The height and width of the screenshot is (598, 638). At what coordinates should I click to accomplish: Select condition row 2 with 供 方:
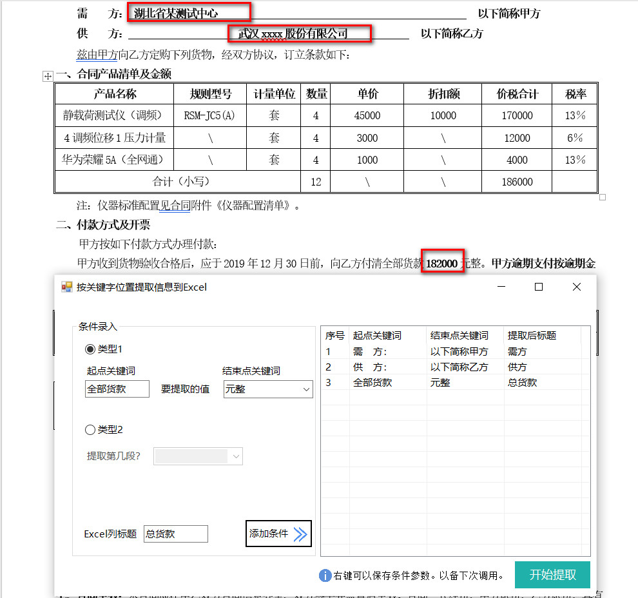456,367
